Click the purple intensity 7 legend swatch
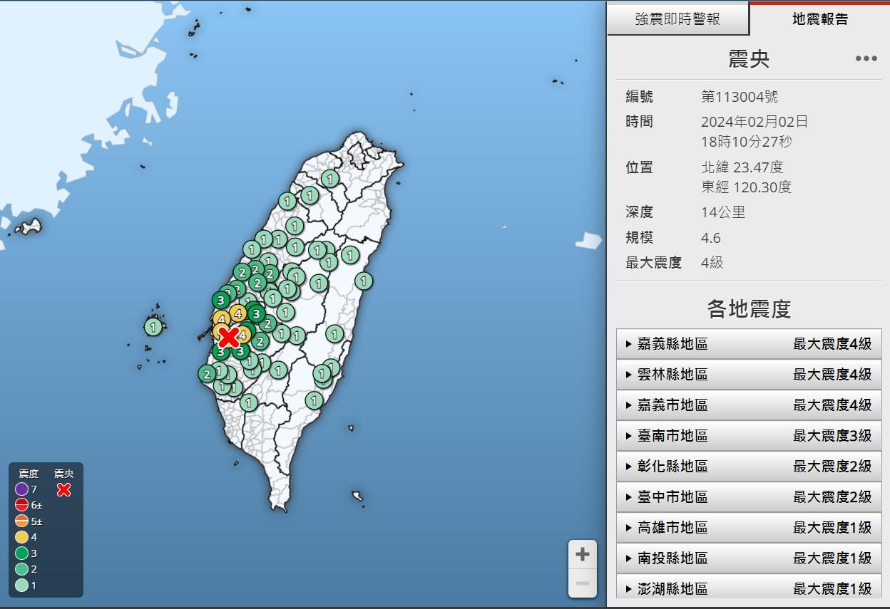 pos(21,489)
